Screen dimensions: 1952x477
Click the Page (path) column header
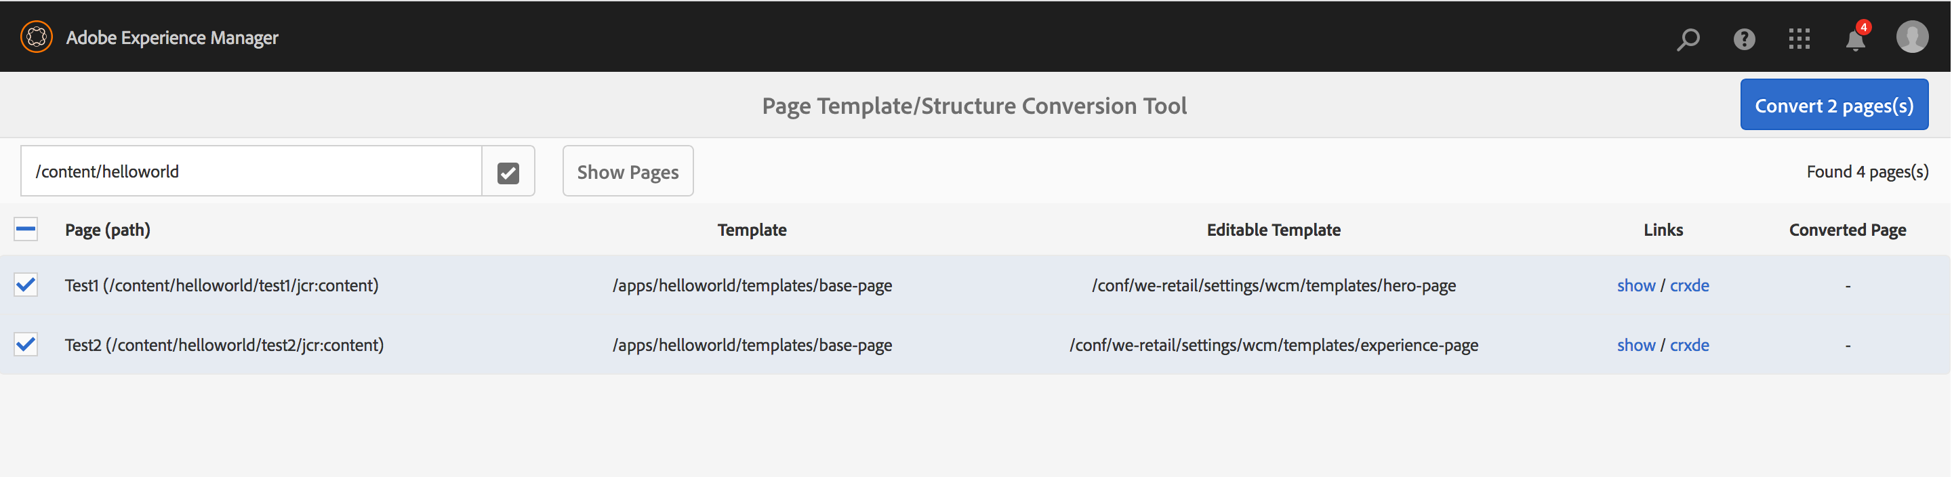tap(108, 230)
